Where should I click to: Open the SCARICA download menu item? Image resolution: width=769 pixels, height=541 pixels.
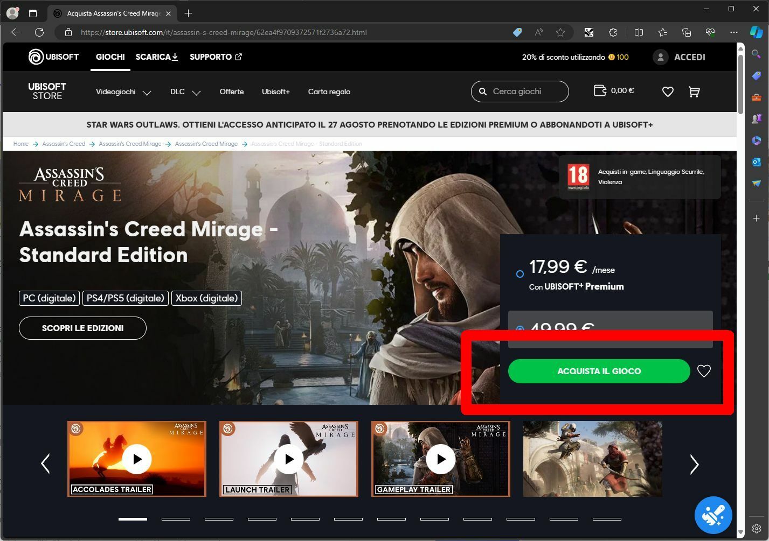pyautogui.click(x=157, y=57)
